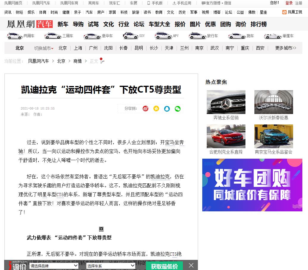Share to QZone star icon
The height and width of the screenshot is (270, 308).
pyautogui.click(x=156, y=109)
